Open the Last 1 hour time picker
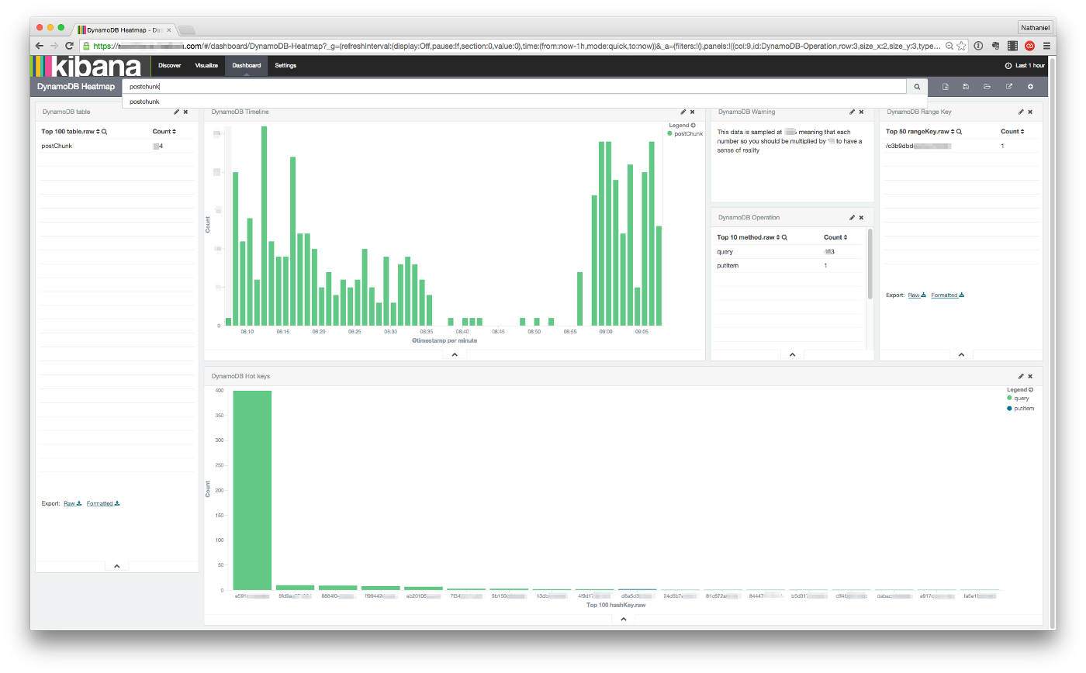1086x673 pixels. coord(1031,65)
